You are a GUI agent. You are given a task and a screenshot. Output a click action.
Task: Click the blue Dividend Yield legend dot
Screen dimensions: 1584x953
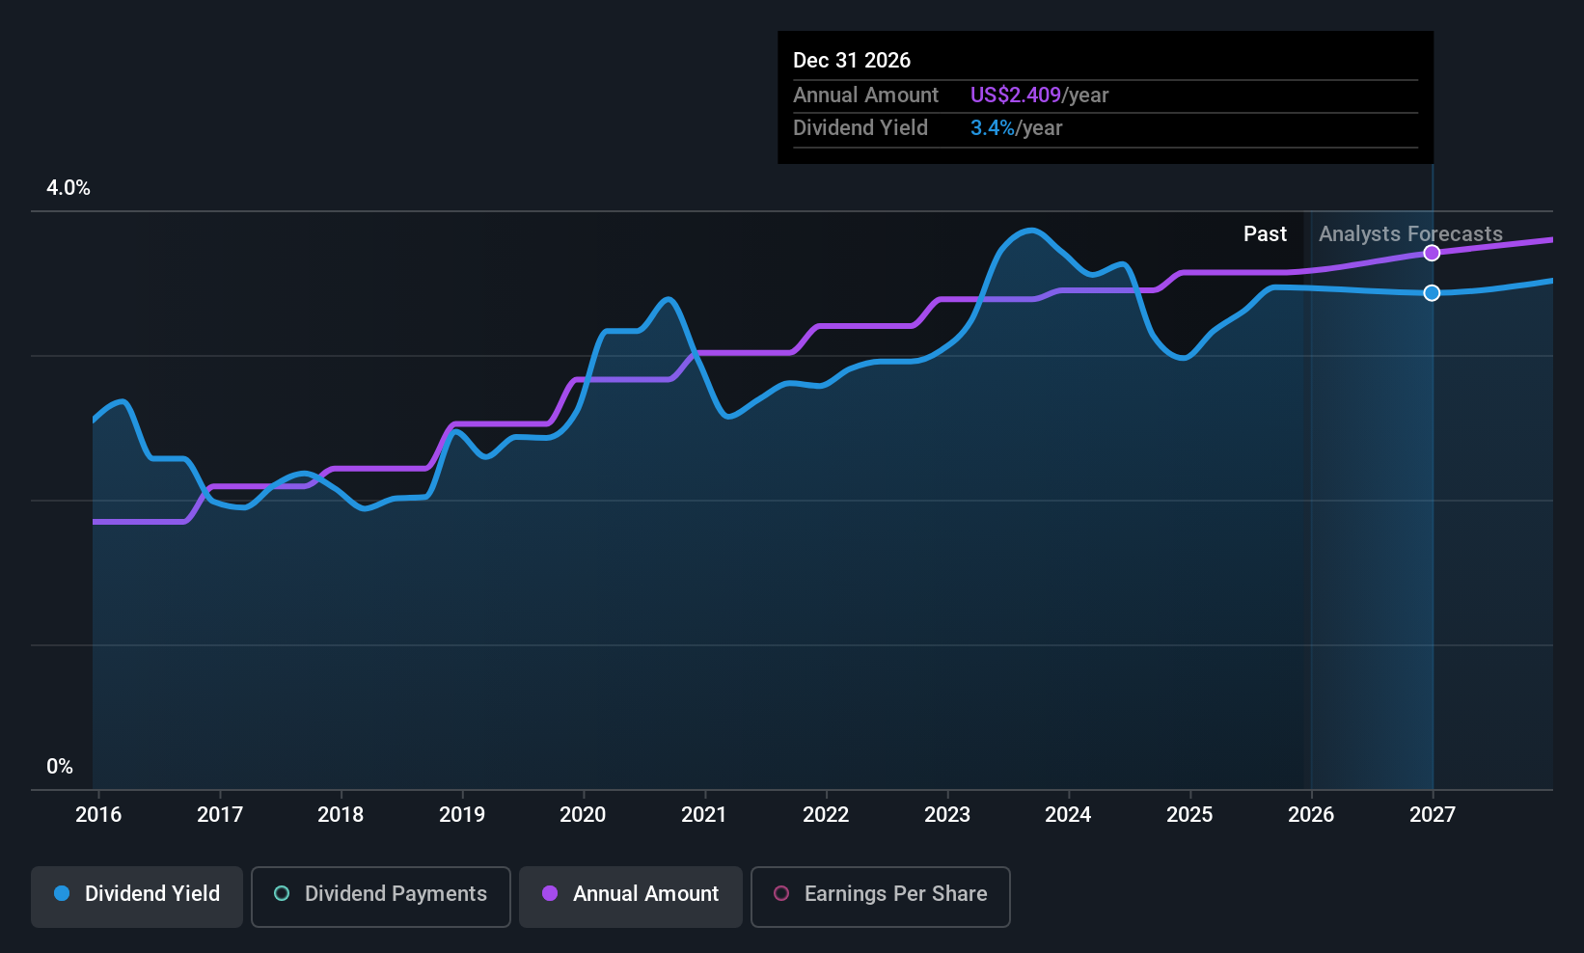click(x=62, y=894)
